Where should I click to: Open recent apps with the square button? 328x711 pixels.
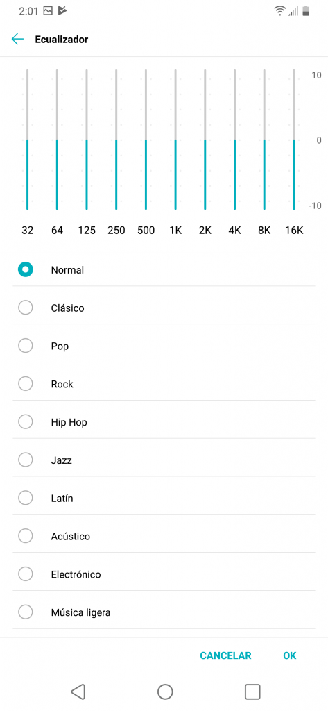(252, 692)
